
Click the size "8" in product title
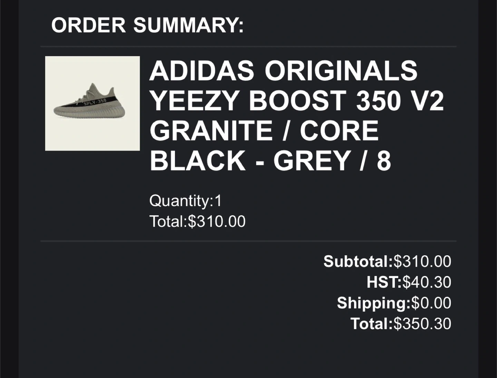[x=383, y=161]
